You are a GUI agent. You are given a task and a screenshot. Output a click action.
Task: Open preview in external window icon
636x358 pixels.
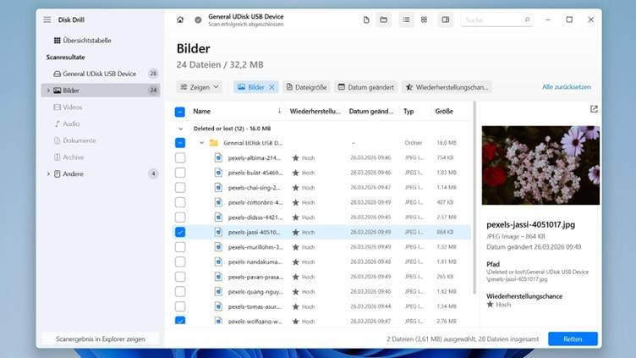(x=594, y=109)
